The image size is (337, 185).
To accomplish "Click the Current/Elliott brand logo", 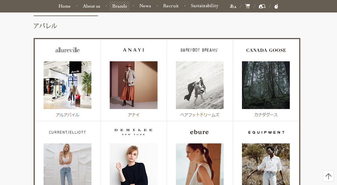I will pyautogui.click(x=67, y=132).
